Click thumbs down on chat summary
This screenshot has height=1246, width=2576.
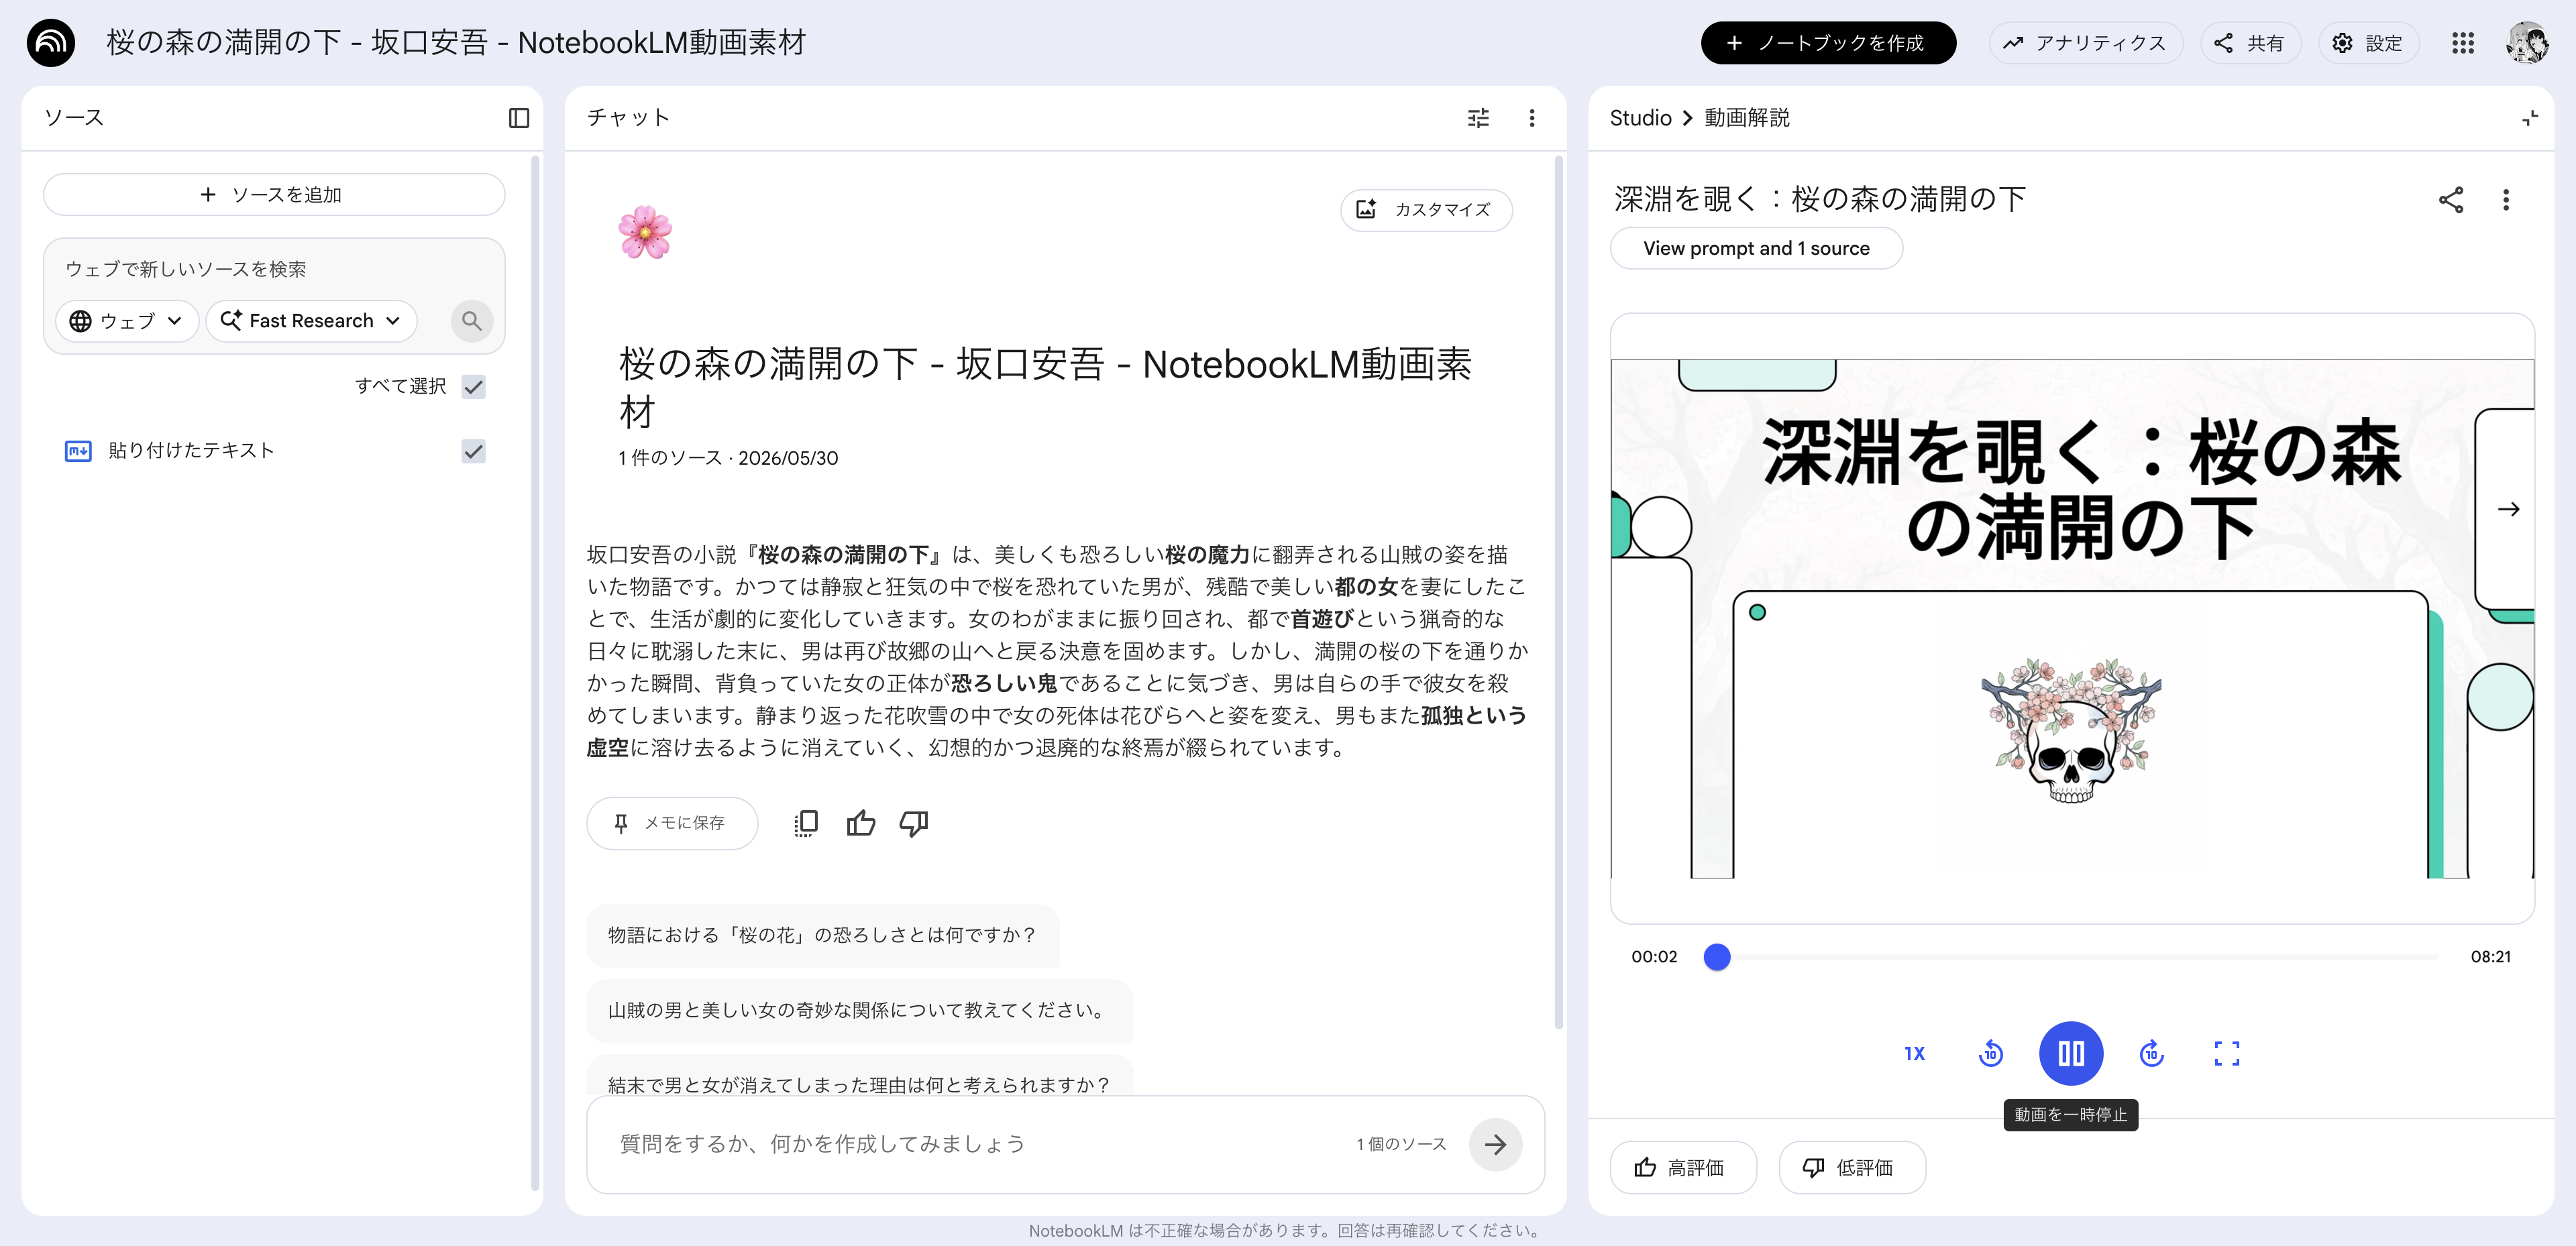[x=913, y=823]
